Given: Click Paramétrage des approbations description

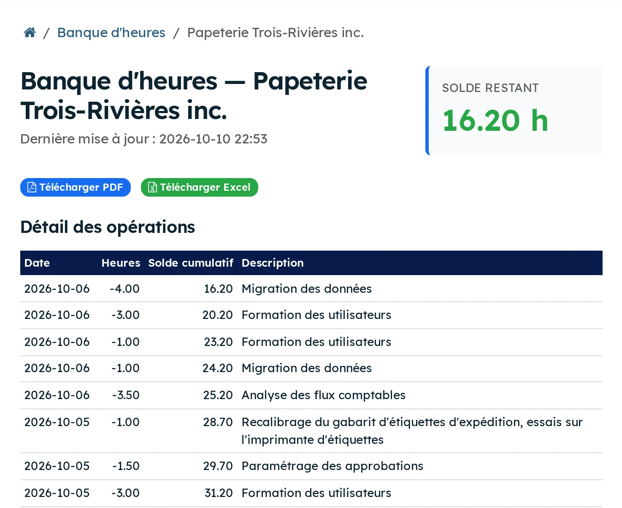Looking at the screenshot, I should point(333,466).
